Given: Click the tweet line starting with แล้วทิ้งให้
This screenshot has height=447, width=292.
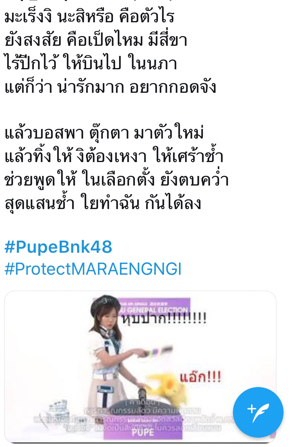Looking at the screenshot, I should click(x=114, y=156).
